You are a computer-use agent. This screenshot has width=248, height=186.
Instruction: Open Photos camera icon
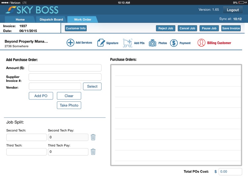tap(152, 43)
